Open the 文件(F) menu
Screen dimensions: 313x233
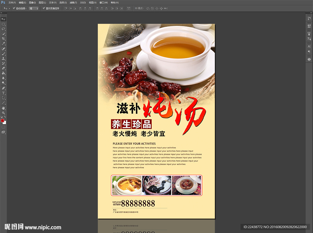click(12, 2)
